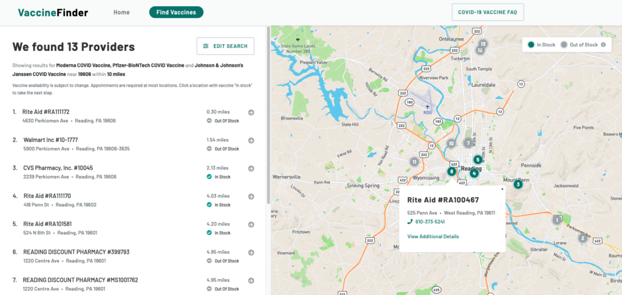Open COVID-19 Vaccine FAQ button

pos(487,12)
